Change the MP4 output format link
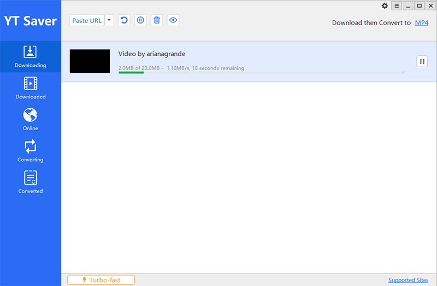The width and height of the screenshot is (437, 286). [421, 22]
